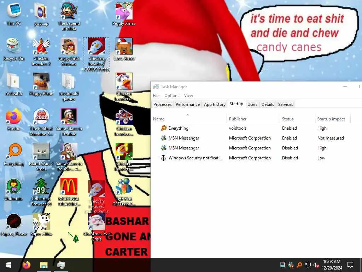The height and width of the screenshot is (272, 362).
Task: Open the notification center icon
Action: click(350, 265)
